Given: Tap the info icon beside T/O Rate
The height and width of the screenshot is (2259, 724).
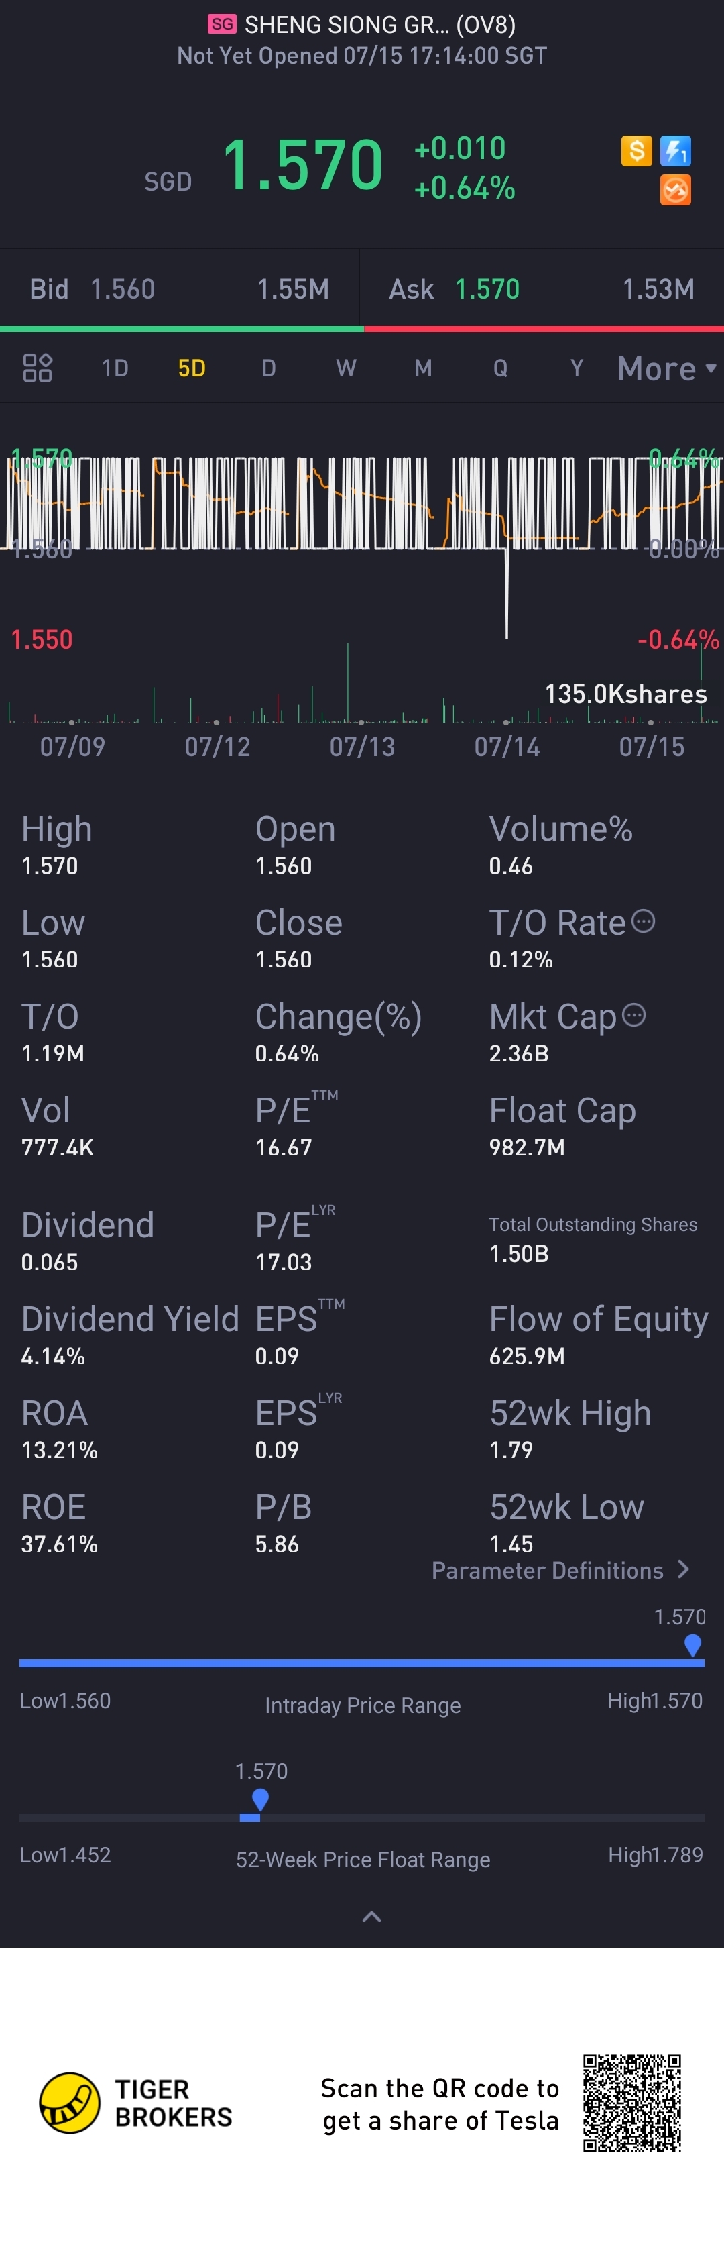Looking at the screenshot, I should point(644,921).
